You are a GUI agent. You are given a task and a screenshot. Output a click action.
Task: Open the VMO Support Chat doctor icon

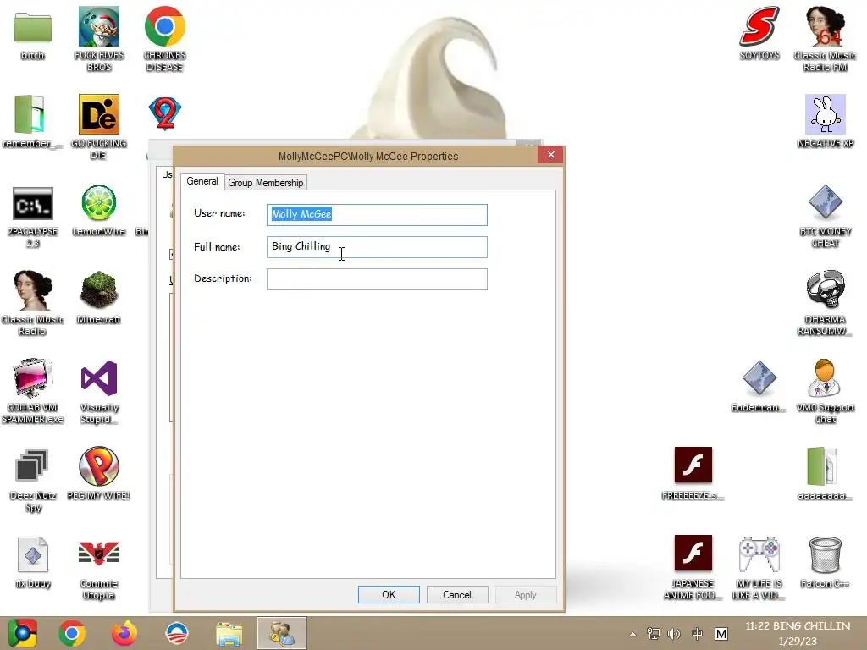[x=825, y=378]
